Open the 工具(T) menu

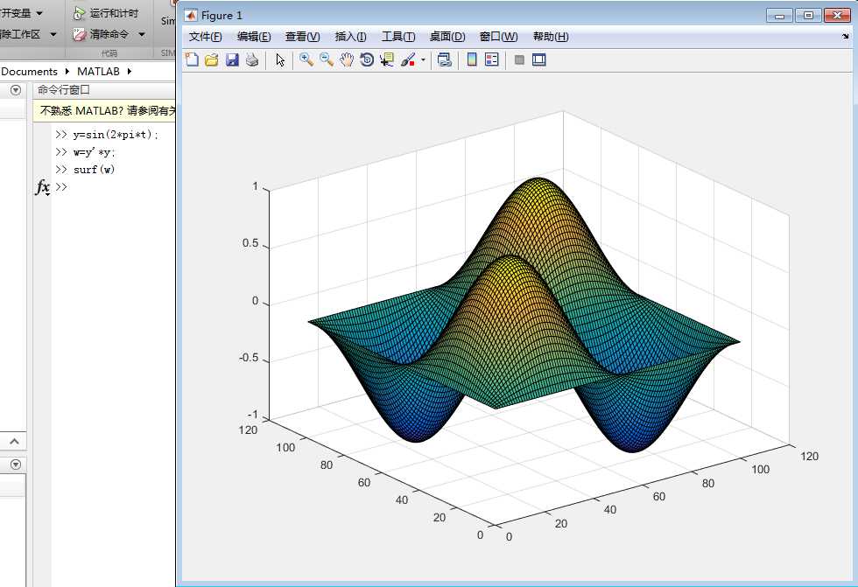click(398, 37)
